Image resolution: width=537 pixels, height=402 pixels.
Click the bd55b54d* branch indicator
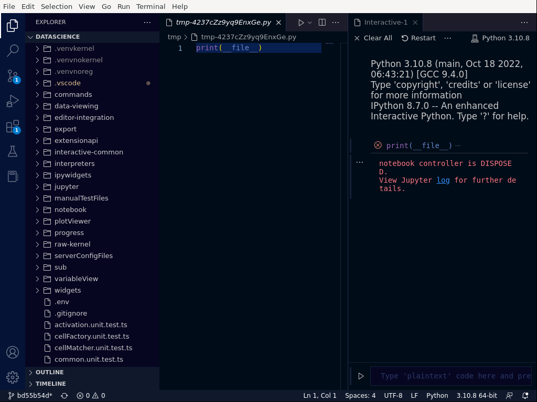coord(30,396)
